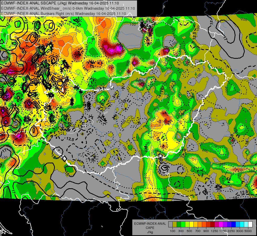
Task: Select the legend tick value 900
Action: coord(206,231)
